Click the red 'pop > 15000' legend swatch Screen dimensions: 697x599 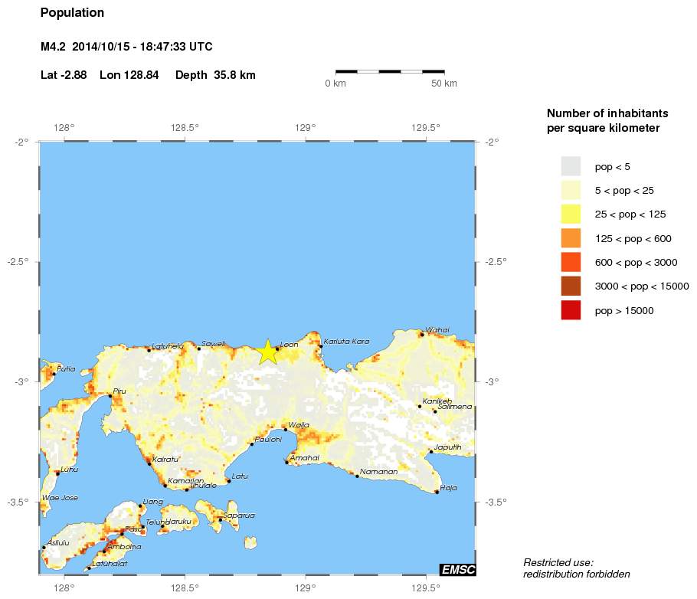571,310
